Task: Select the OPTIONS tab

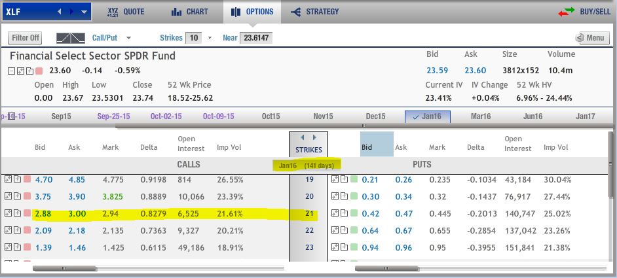Action: coord(252,12)
